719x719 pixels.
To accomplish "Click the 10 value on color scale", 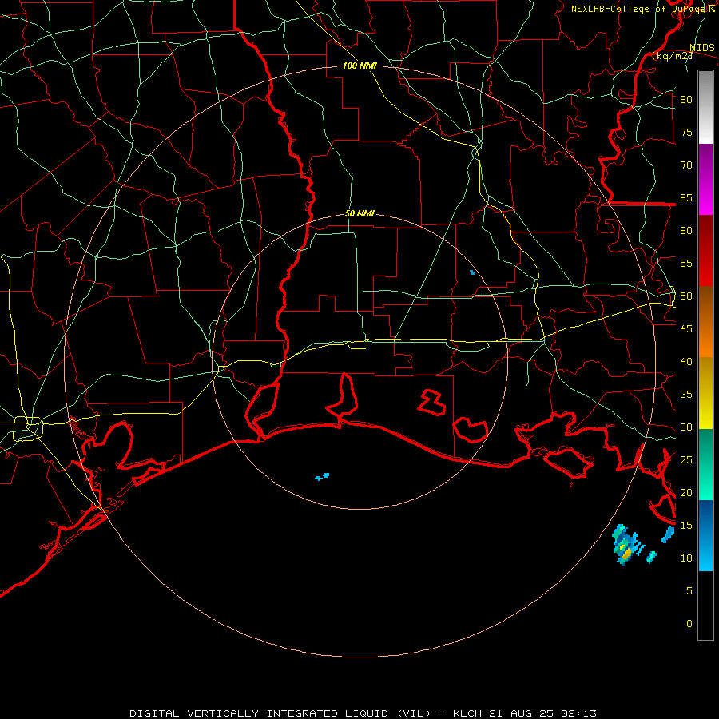I will (x=686, y=558).
